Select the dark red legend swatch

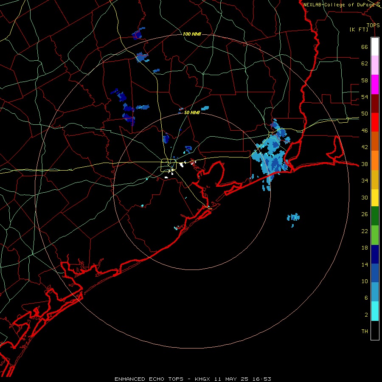(375, 104)
